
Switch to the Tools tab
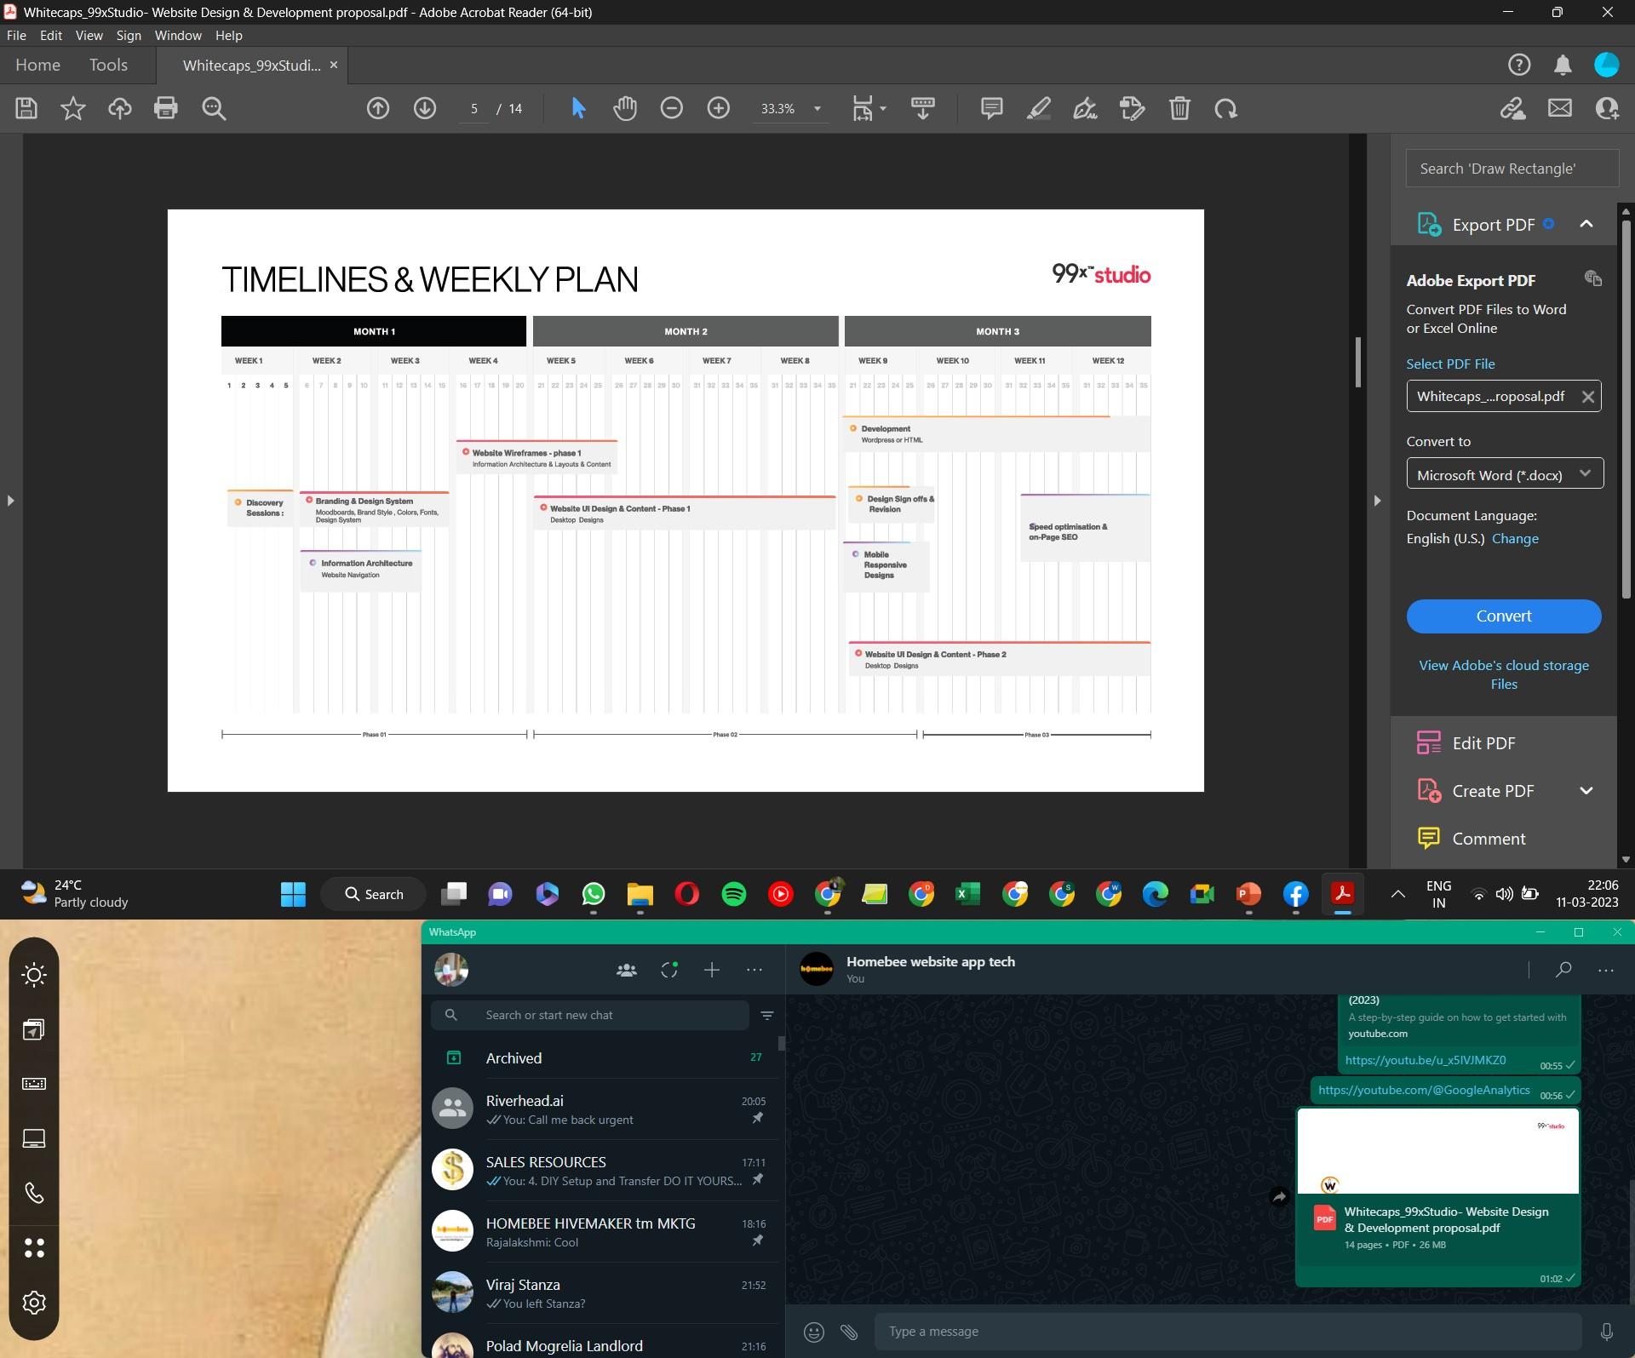108,65
